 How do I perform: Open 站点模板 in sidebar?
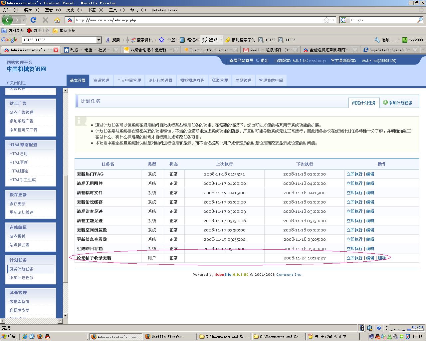pyautogui.click(x=17, y=236)
